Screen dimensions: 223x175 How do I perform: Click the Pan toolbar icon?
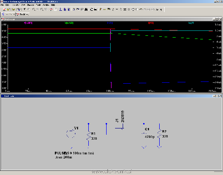tap(38, 9)
